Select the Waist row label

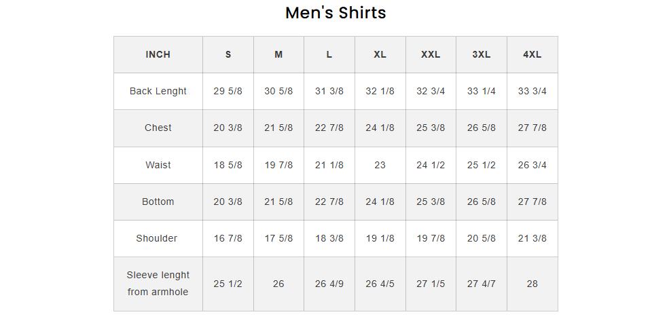click(158, 165)
